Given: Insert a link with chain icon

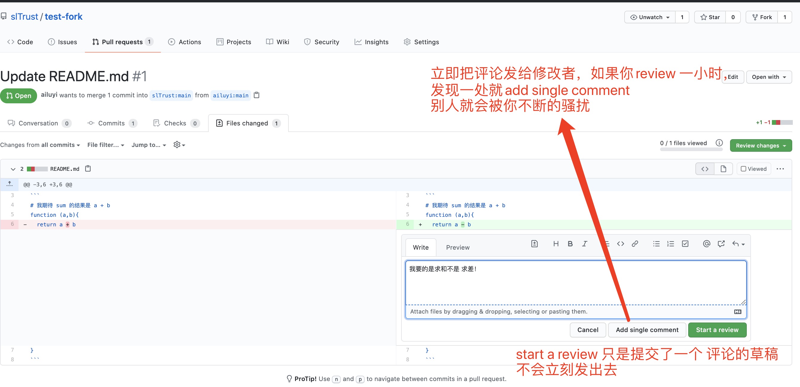Looking at the screenshot, I should click(635, 244).
